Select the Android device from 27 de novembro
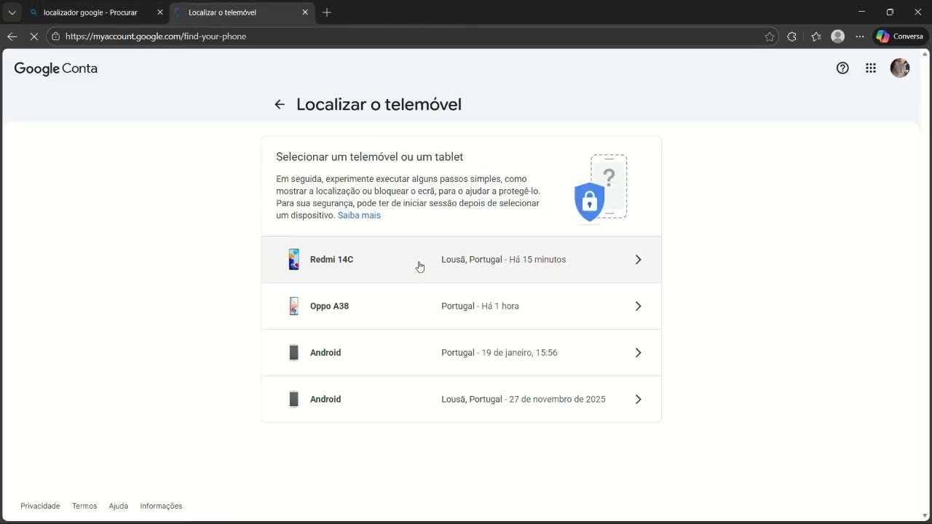Image resolution: width=932 pixels, height=524 pixels. pyautogui.click(x=462, y=399)
